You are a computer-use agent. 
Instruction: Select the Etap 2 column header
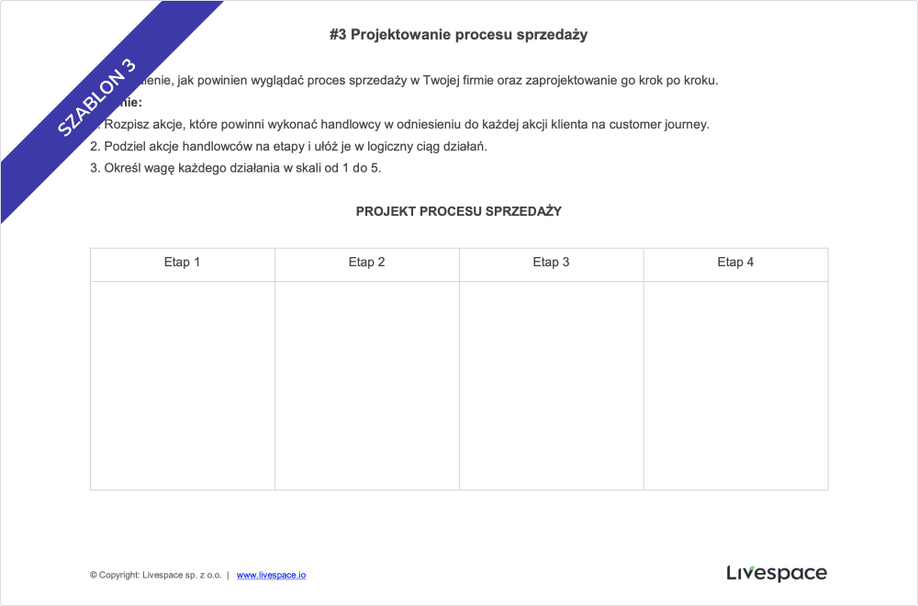(367, 263)
